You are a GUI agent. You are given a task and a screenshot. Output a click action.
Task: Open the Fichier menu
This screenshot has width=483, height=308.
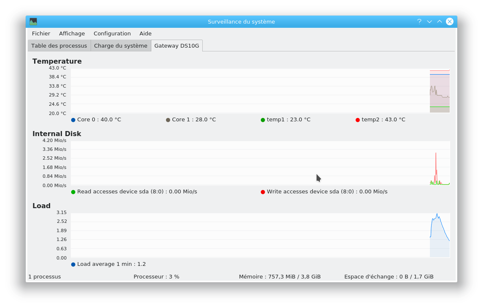(x=41, y=34)
